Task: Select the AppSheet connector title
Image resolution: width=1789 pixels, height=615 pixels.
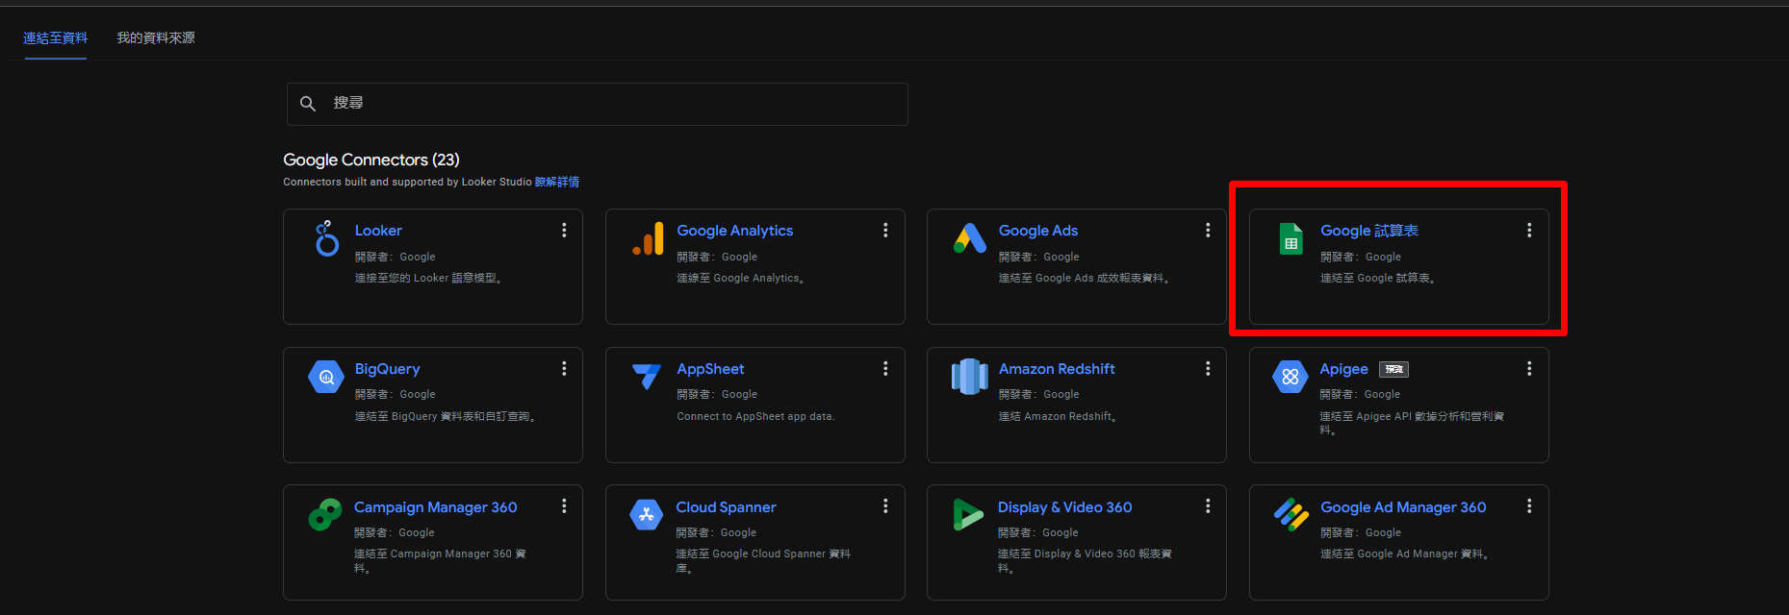Action: pos(710,369)
